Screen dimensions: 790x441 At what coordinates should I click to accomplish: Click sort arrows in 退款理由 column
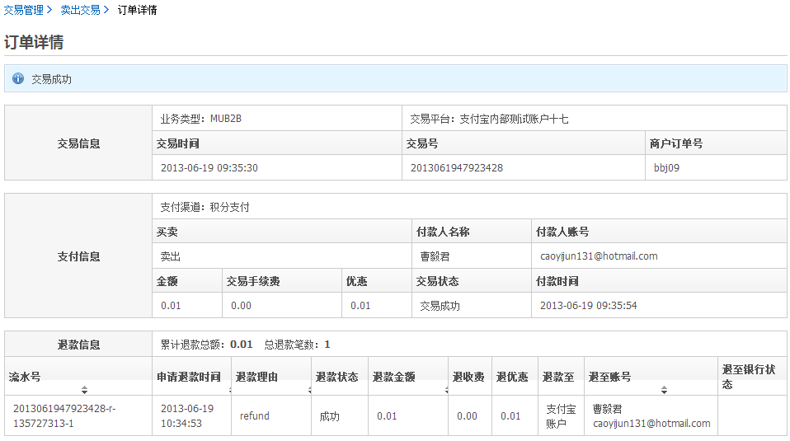point(306,389)
